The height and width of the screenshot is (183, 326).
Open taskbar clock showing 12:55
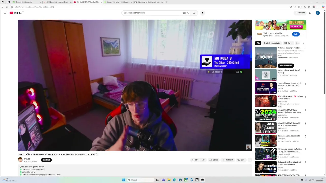[x=320, y=180]
